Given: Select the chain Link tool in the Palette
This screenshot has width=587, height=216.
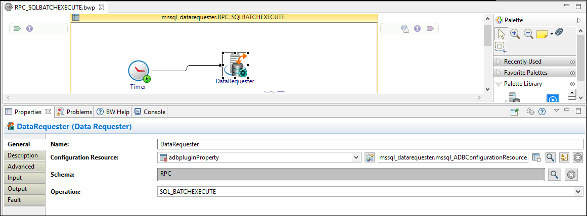Looking at the screenshot, I should click(x=559, y=32).
